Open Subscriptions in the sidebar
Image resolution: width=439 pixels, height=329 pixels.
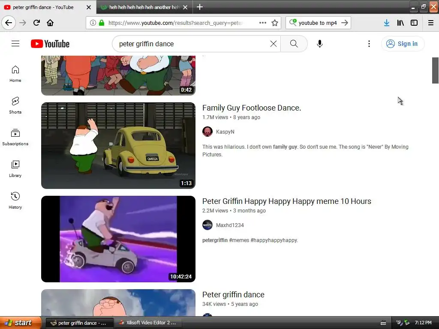15,138
